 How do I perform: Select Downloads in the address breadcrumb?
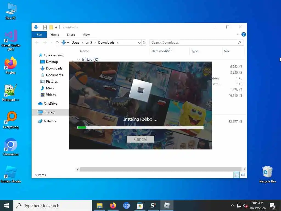pos(106,43)
